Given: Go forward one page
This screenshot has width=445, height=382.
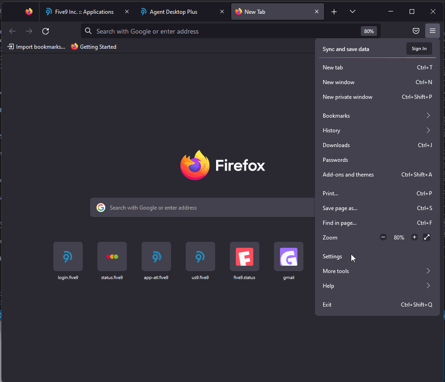Looking at the screenshot, I should tap(29, 31).
